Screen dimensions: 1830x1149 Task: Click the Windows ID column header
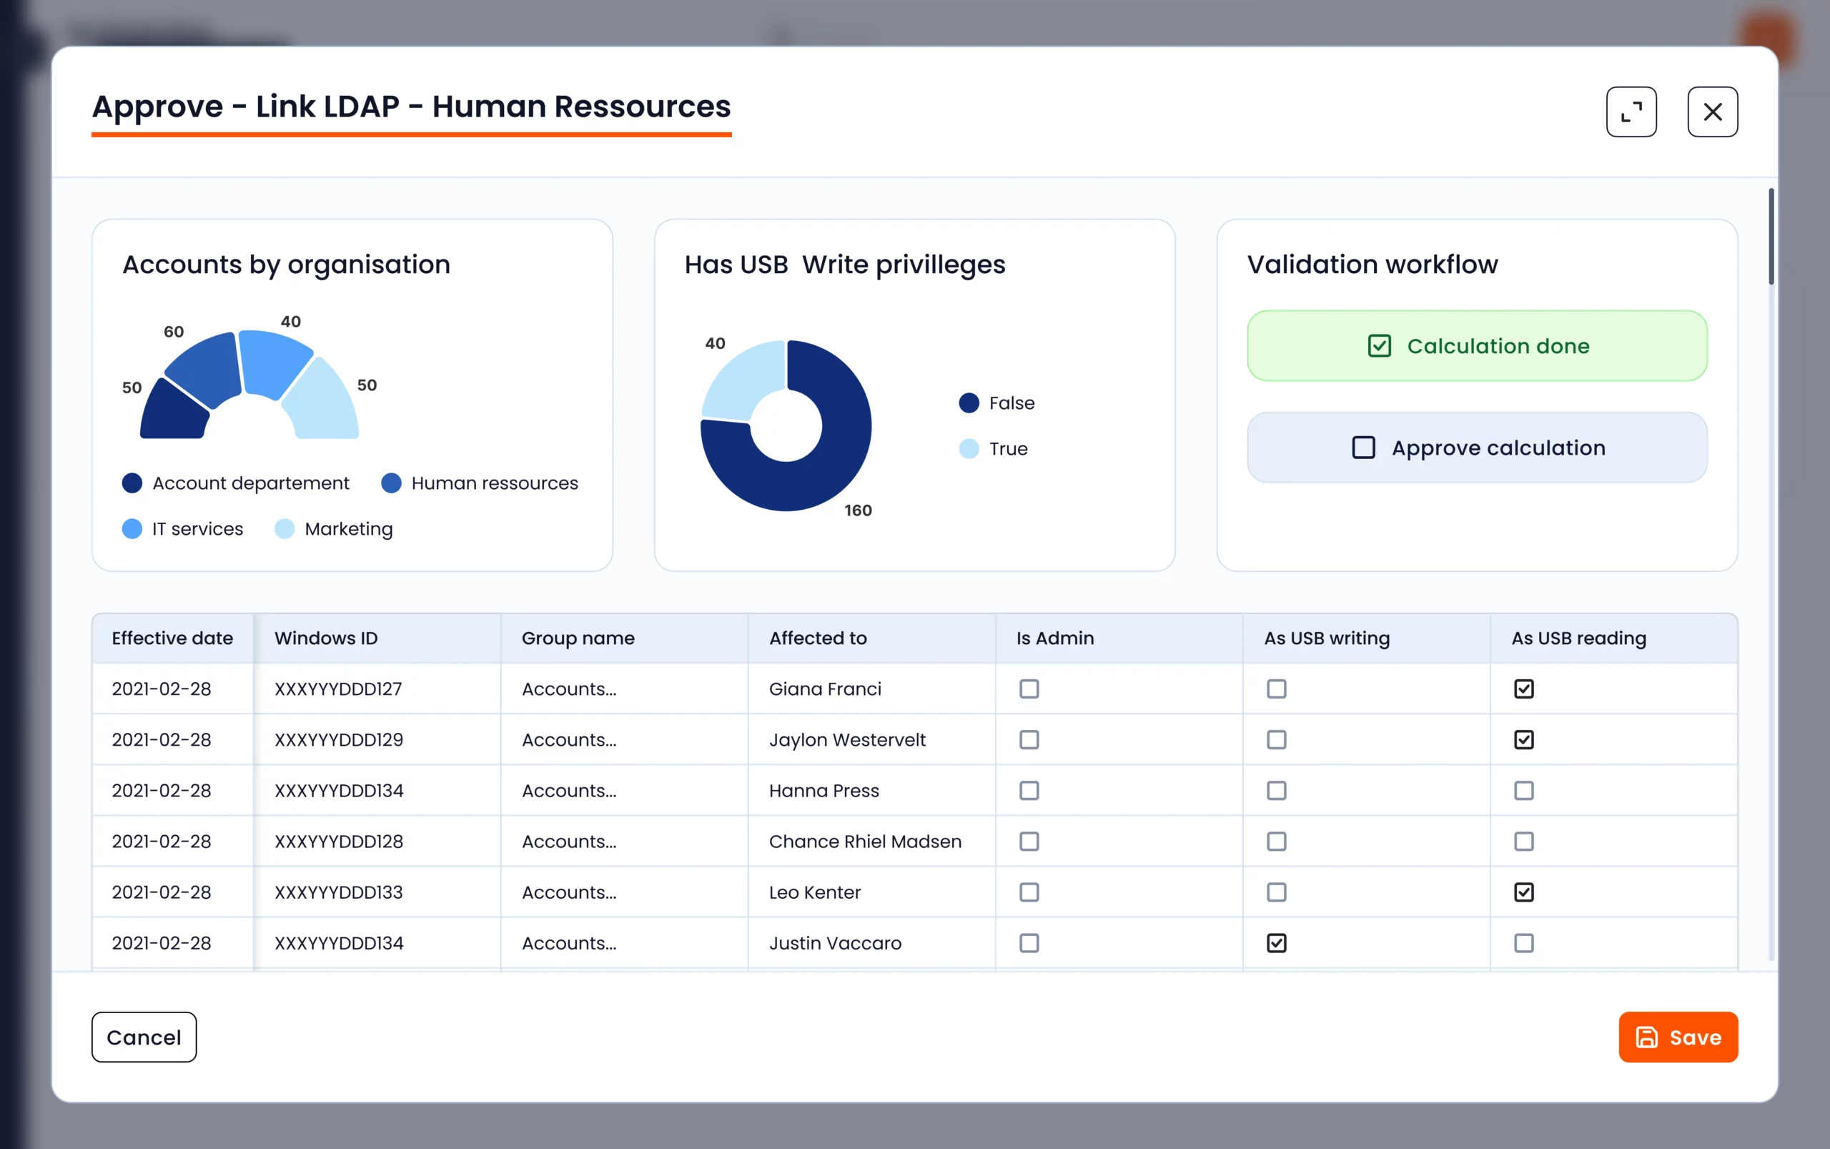tap(326, 638)
